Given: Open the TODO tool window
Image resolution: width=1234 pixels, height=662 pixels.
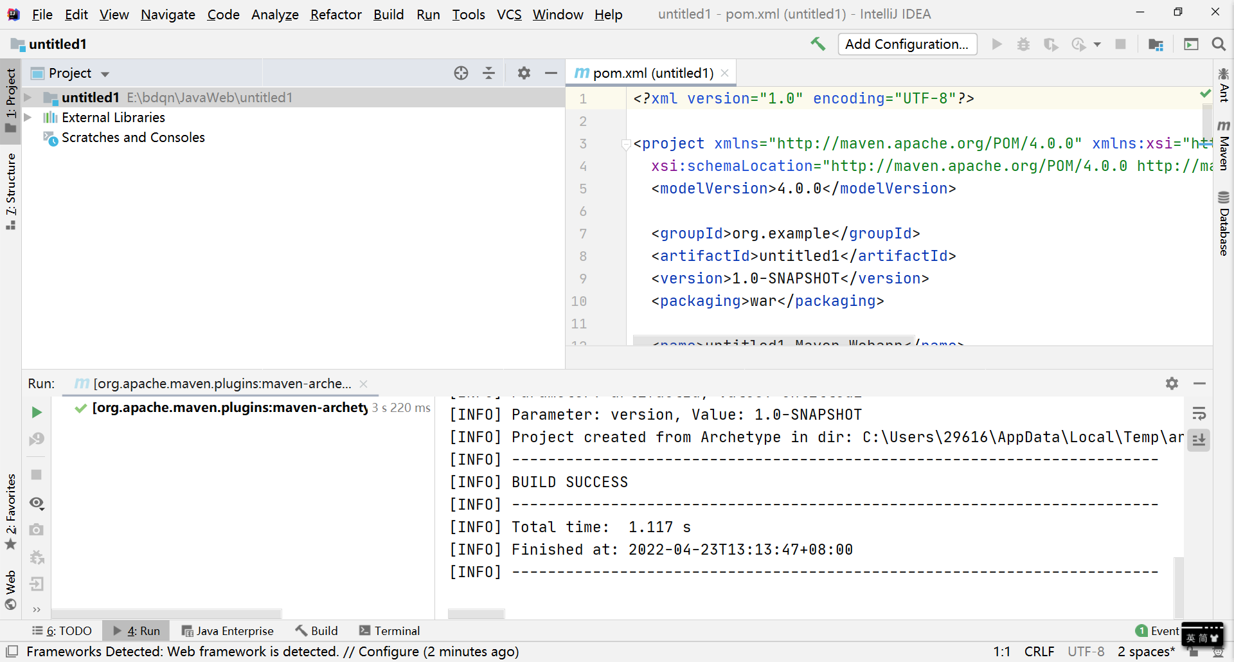Looking at the screenshot, I should click(62, 631).
